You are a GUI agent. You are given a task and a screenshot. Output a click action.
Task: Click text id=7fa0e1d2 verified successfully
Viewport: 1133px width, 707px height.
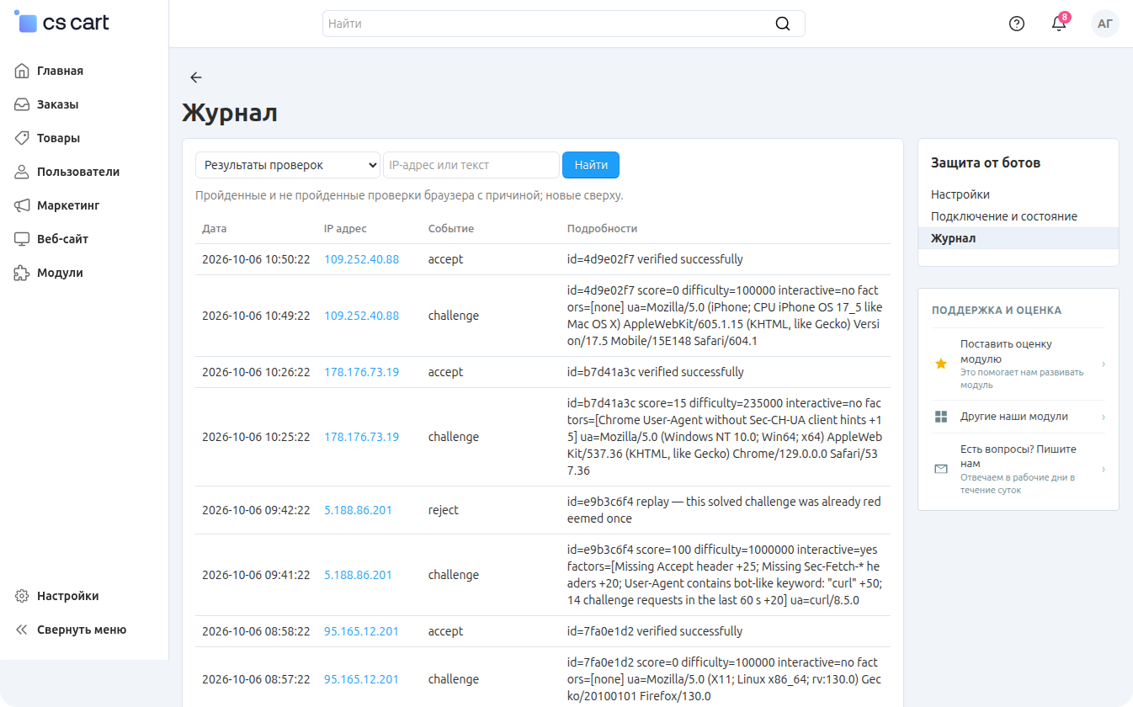(655, 631)
